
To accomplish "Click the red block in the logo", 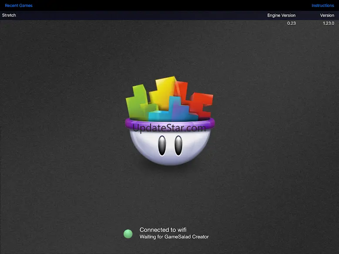I will click(x=201, y=104).
